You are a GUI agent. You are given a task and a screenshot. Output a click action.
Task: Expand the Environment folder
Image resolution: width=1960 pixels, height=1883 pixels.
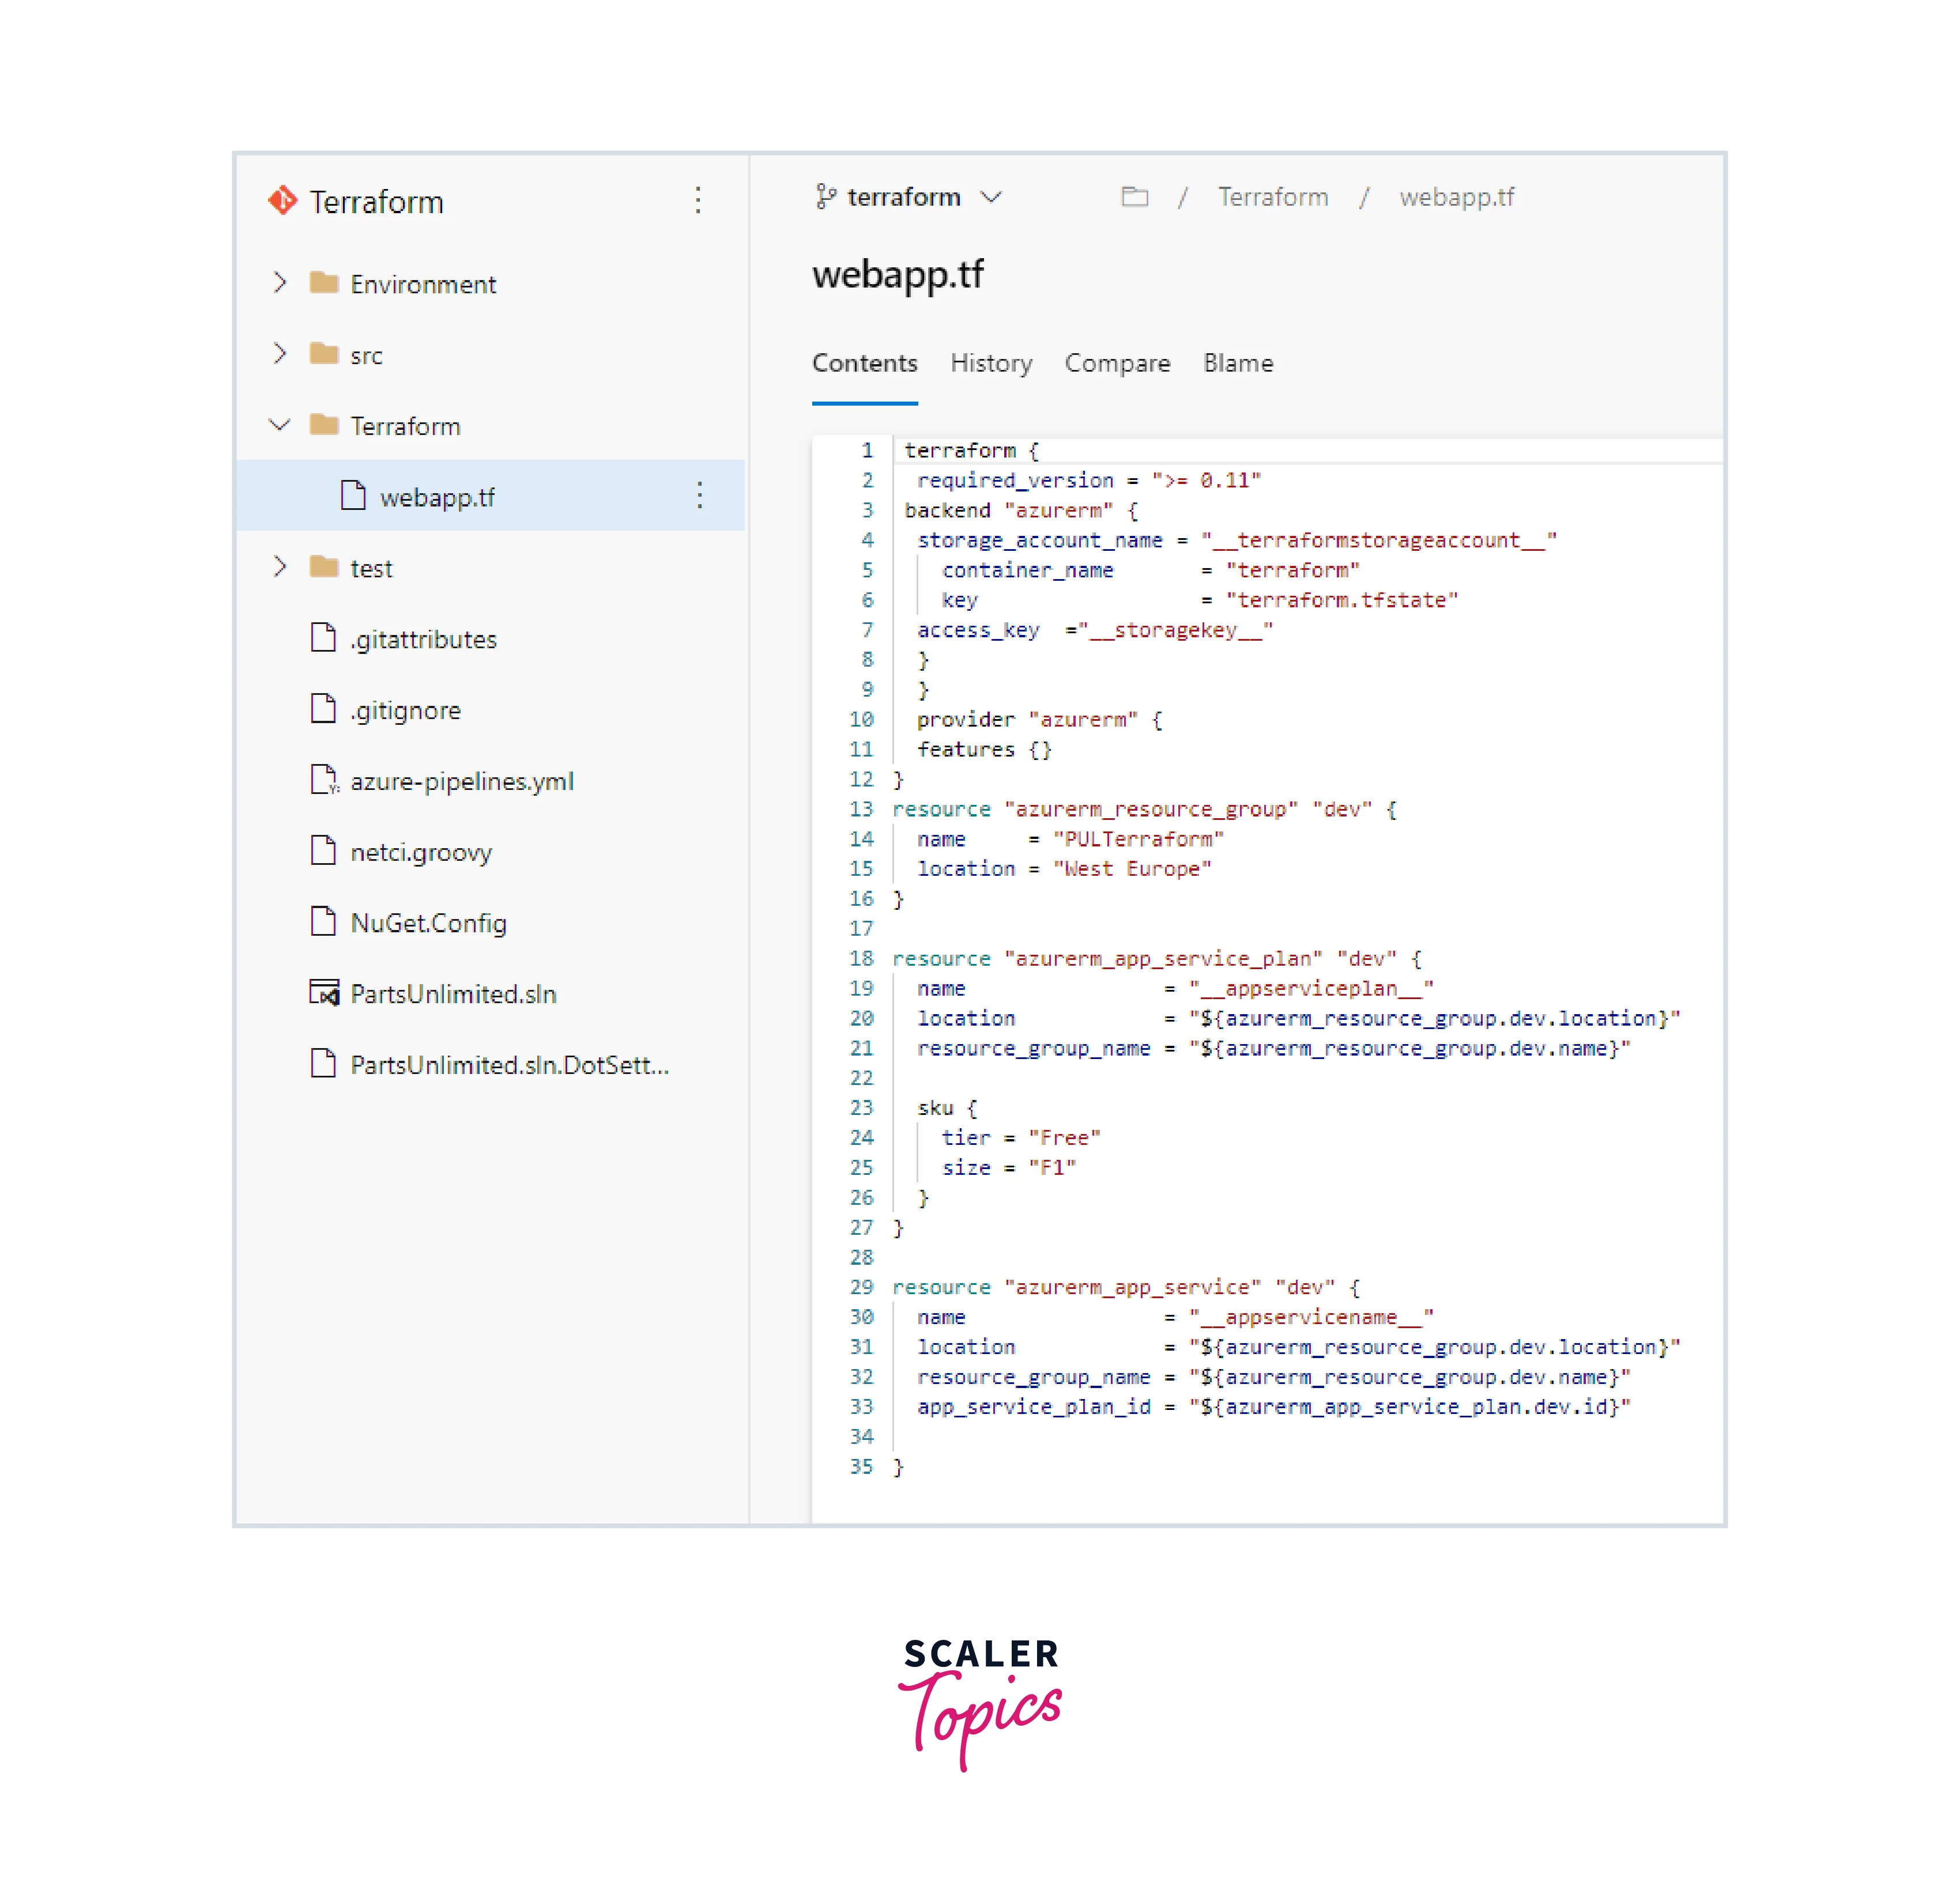pyautogui.click(x=279, y=283)
